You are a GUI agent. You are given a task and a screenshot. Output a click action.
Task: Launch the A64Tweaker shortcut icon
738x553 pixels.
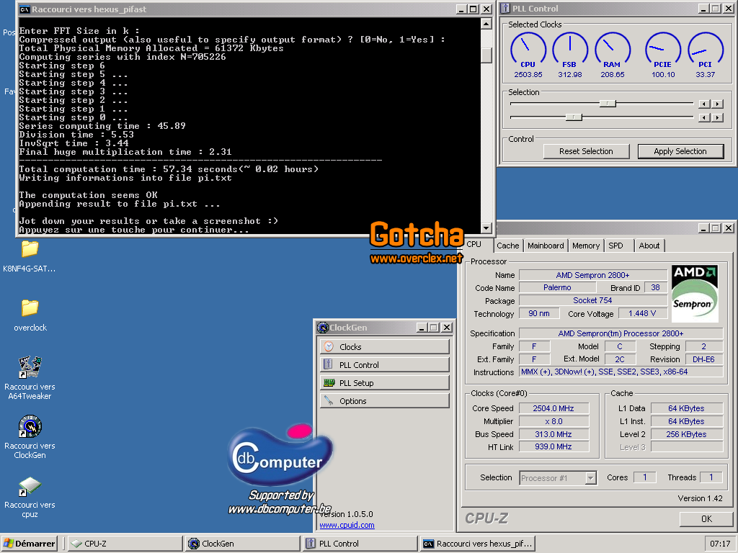pos(30,367)
